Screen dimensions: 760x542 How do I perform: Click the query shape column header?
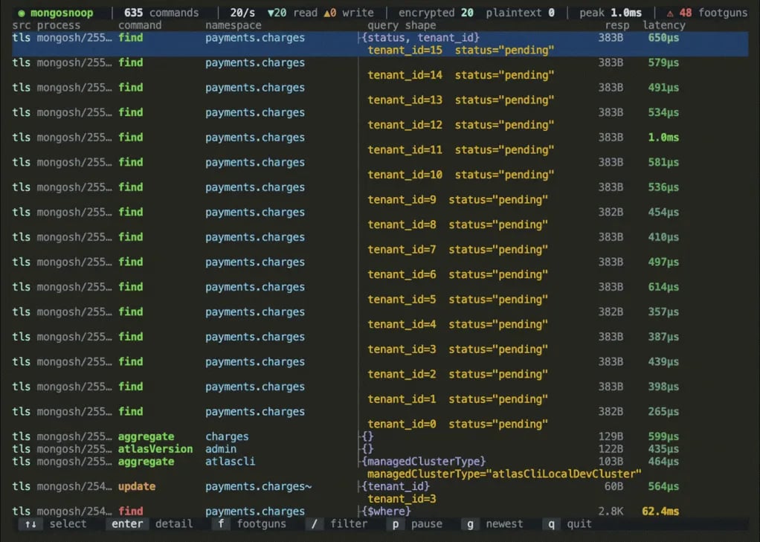pyautogui.click(x=402, y=25)
